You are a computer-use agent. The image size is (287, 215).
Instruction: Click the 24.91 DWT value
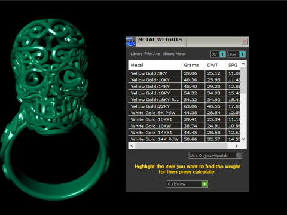213,126
